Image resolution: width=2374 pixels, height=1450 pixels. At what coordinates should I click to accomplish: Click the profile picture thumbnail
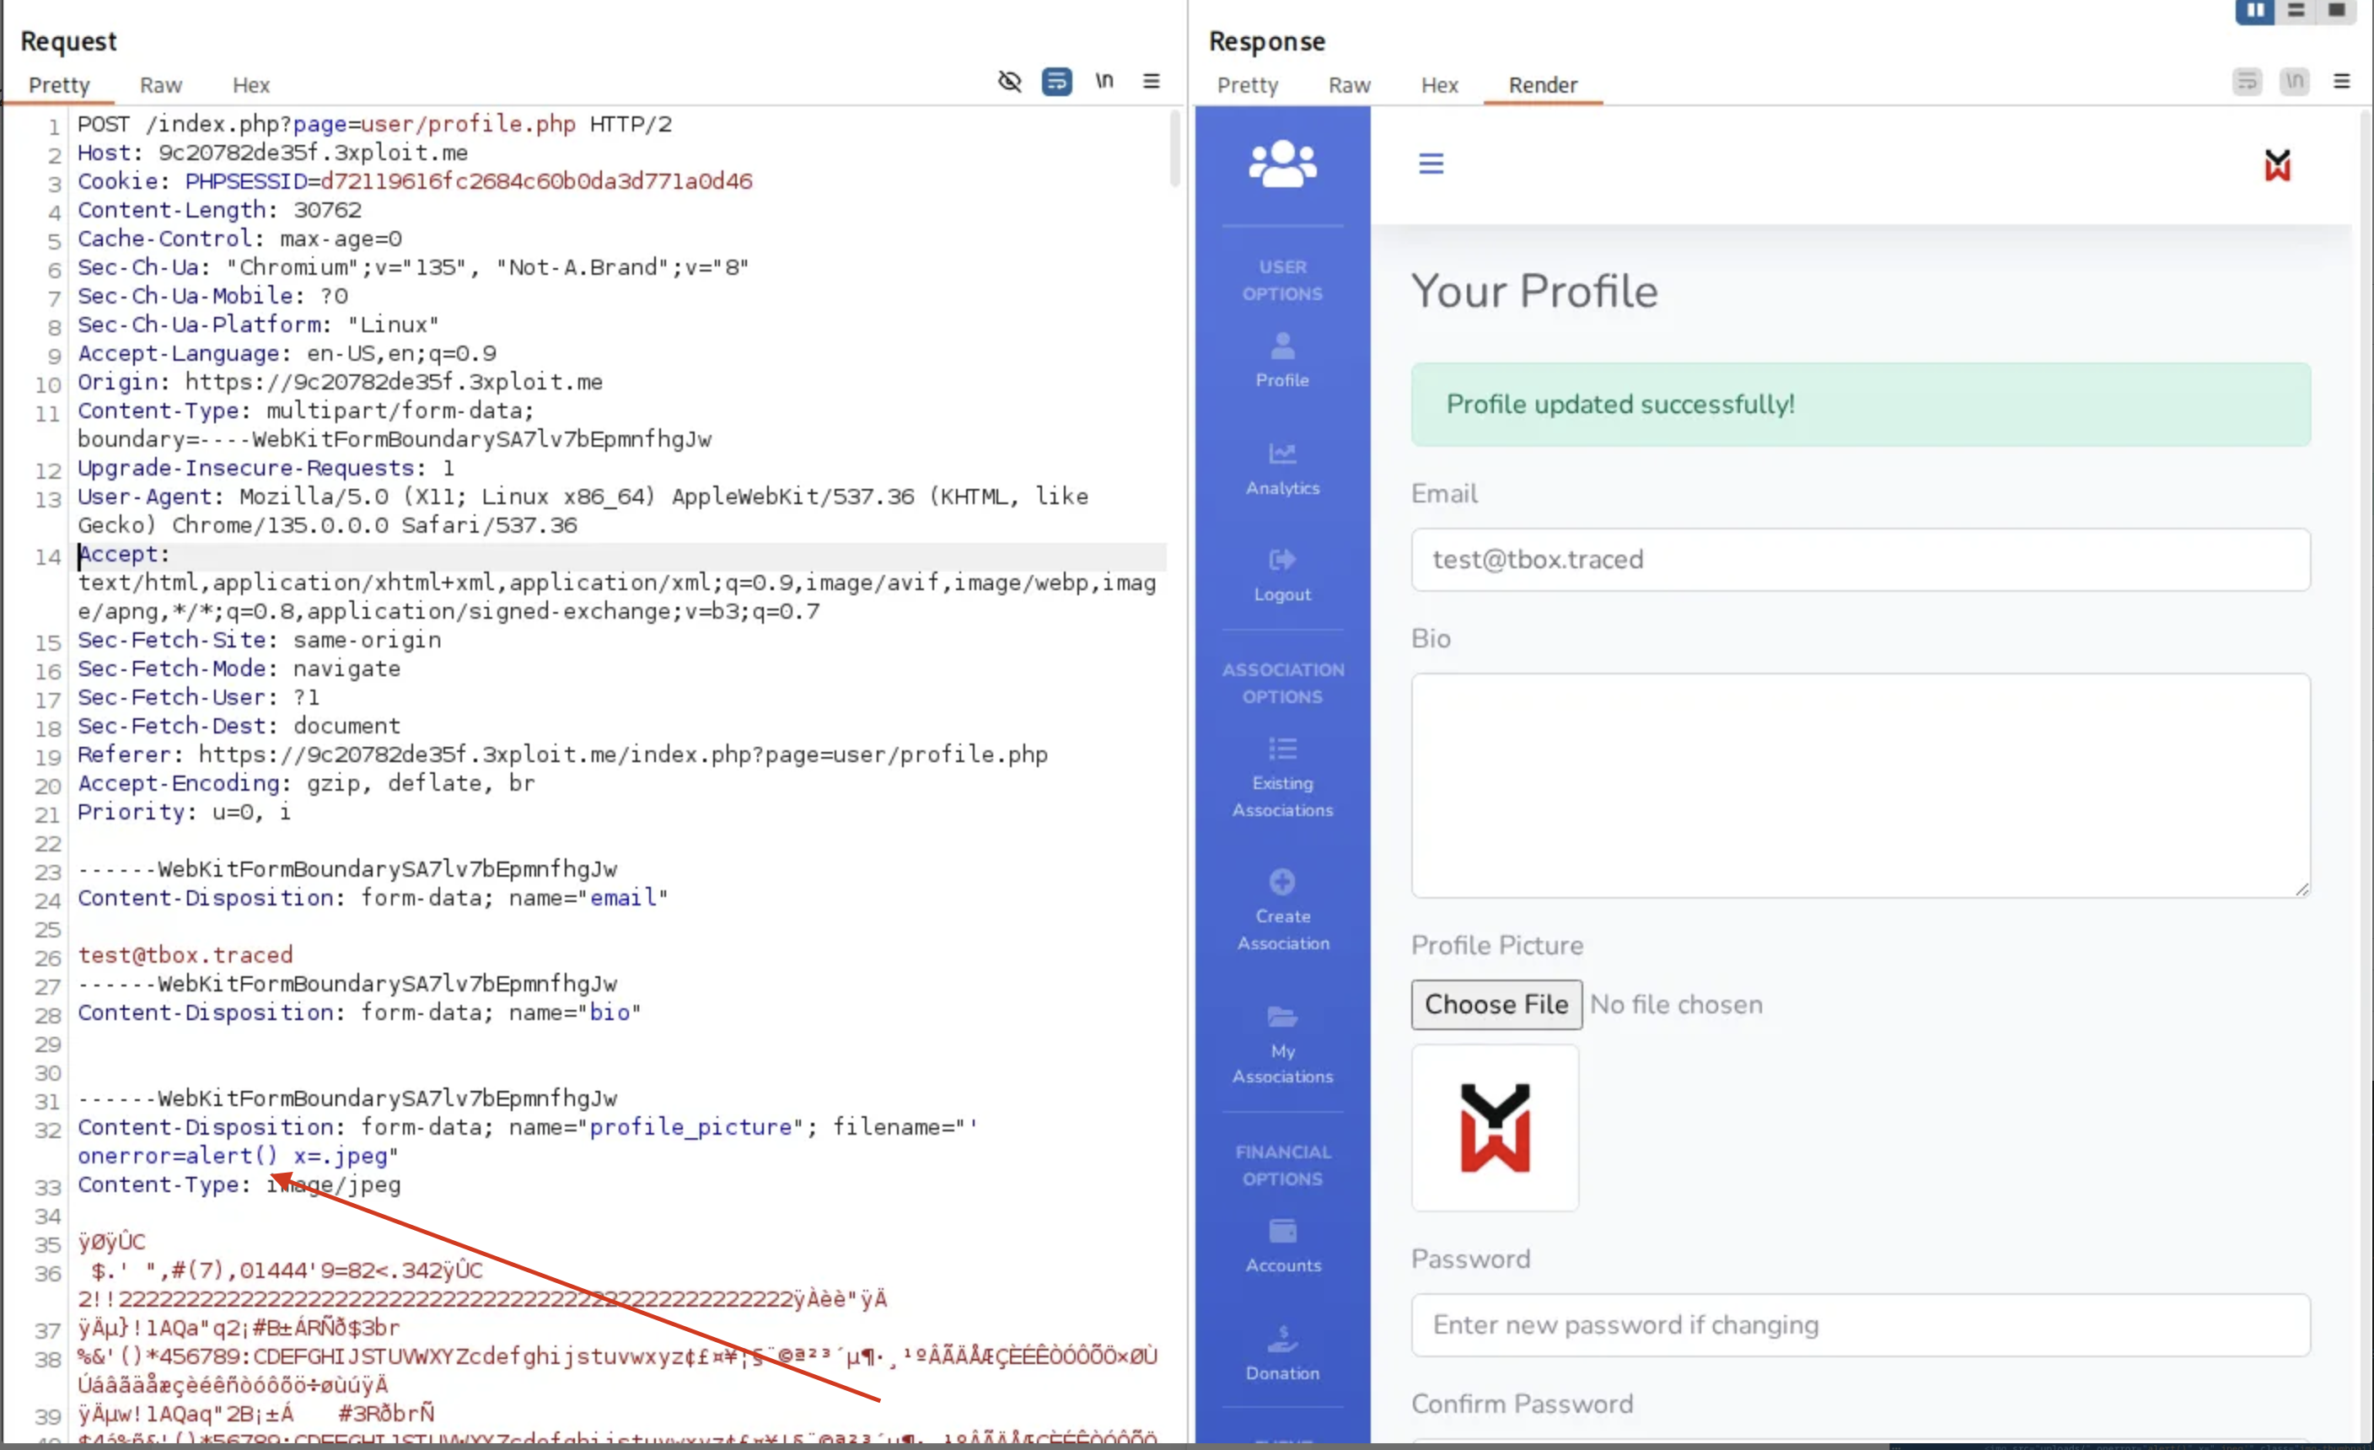point(1495,1127)
